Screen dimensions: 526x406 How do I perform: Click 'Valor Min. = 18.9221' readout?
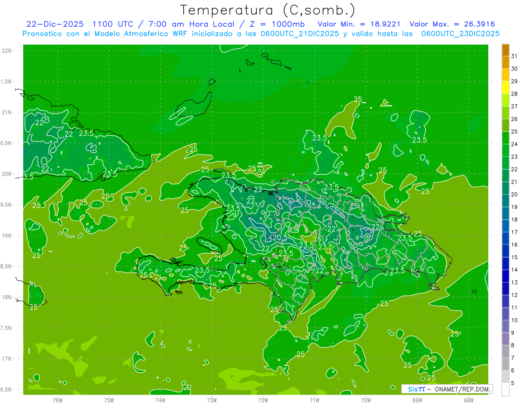(x=359, y=24)
